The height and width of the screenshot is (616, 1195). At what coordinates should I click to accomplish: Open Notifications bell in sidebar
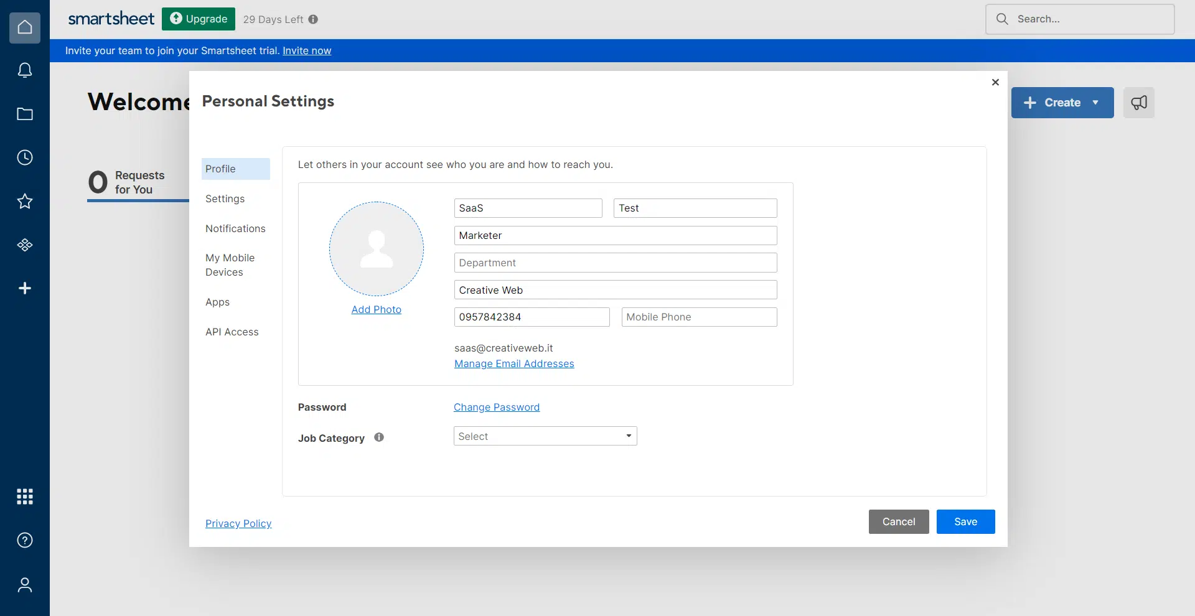pos(25,70)
